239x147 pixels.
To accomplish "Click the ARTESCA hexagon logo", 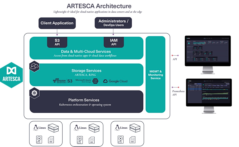I will click(x=11, y=75).
